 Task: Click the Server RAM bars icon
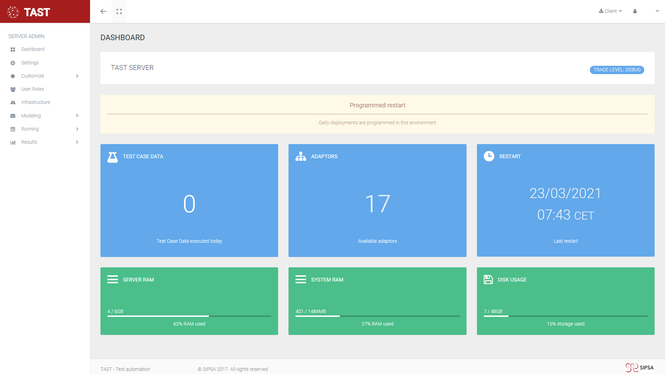point(113,279)
